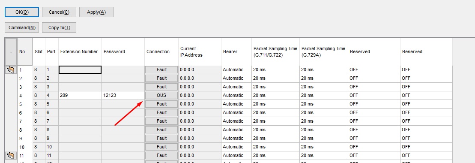Image resolution: width=475 pixels, height=163 pixels.
Task: Click the Bearer column header
Action: 236,51
